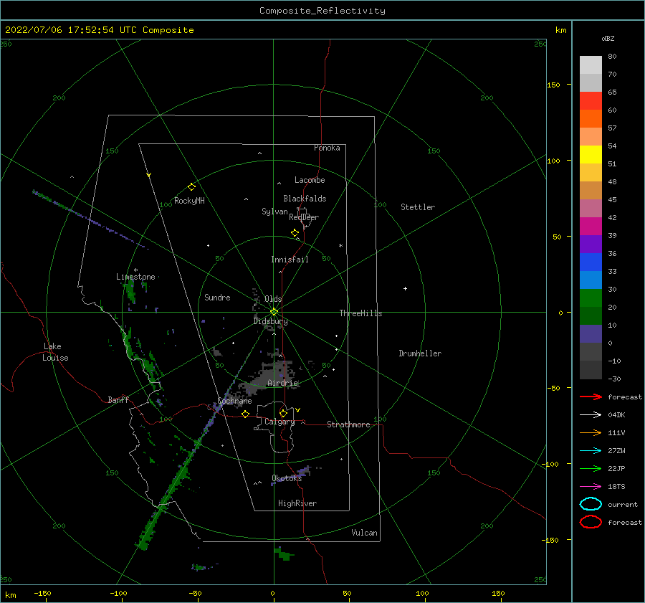Select the ThreeHills label
The image size is (645, 603).
coord(360,313)
